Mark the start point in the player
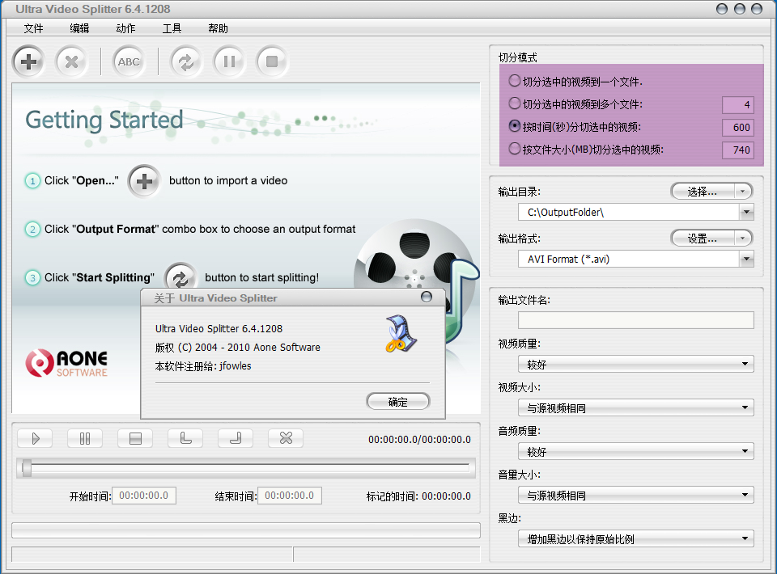The height and width of the screenshot is (574, 777). (185, 438)
